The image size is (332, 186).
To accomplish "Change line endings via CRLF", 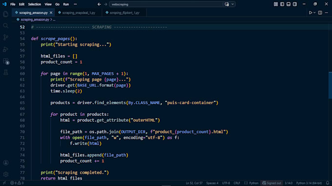I will tap(237, 183).
